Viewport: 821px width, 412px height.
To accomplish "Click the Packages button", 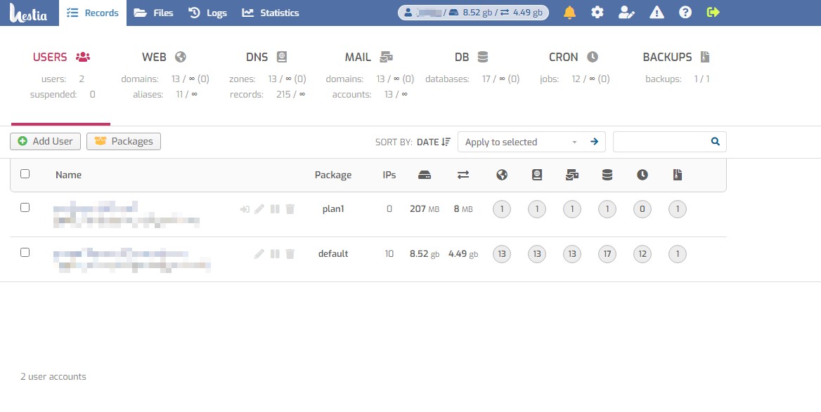I will [124, 141].
